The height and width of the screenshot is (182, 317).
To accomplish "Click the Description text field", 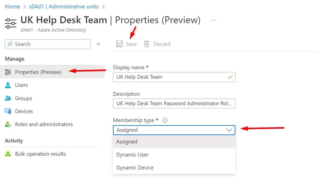I will coord(173,103).
